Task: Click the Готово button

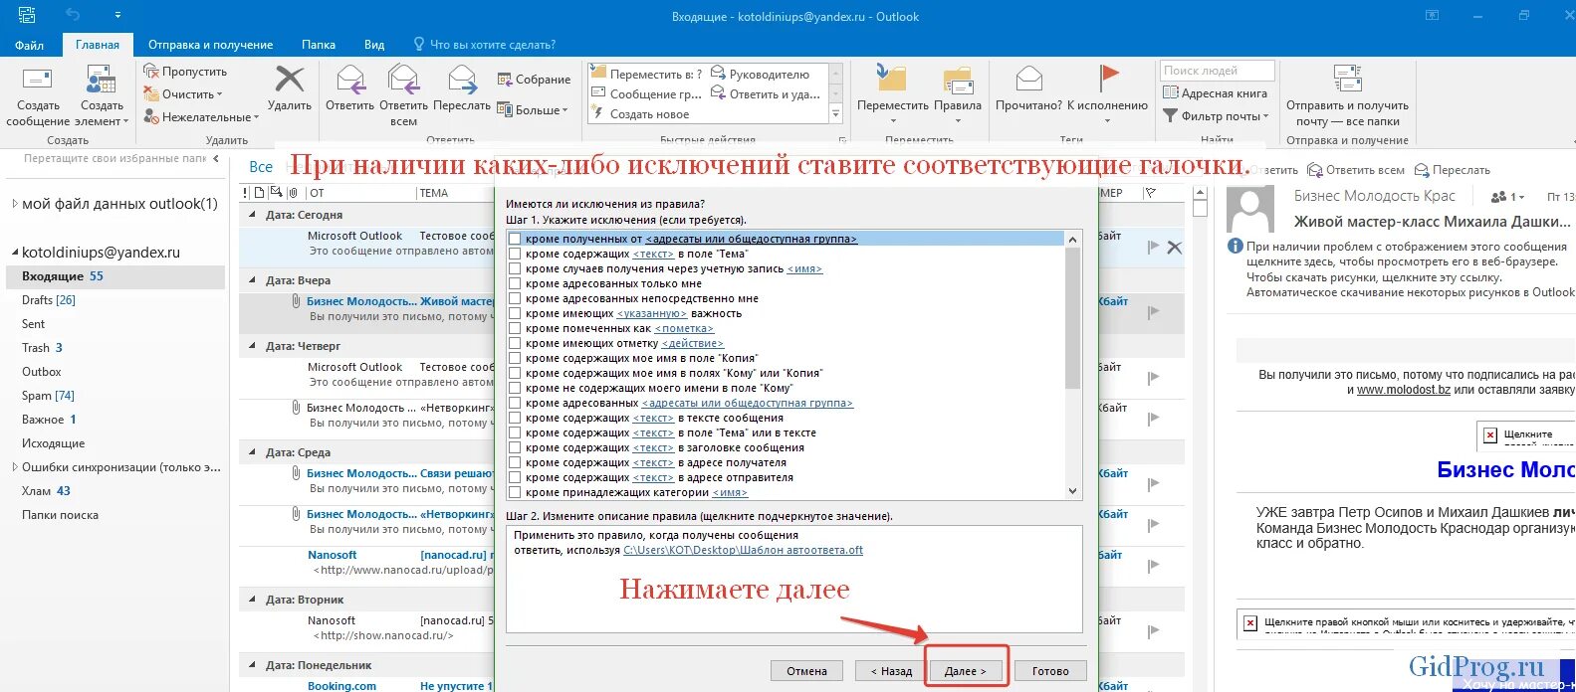Action: tap(1050, 671)
